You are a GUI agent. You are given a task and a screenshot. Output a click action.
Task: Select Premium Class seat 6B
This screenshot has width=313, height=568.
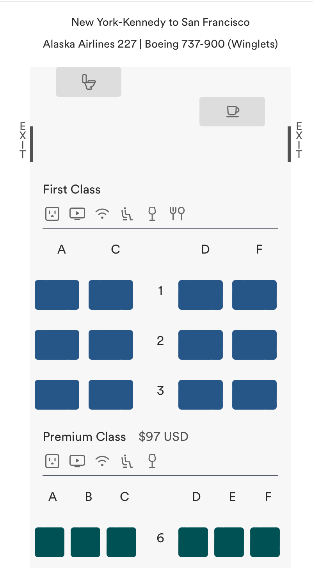(85, 542)
